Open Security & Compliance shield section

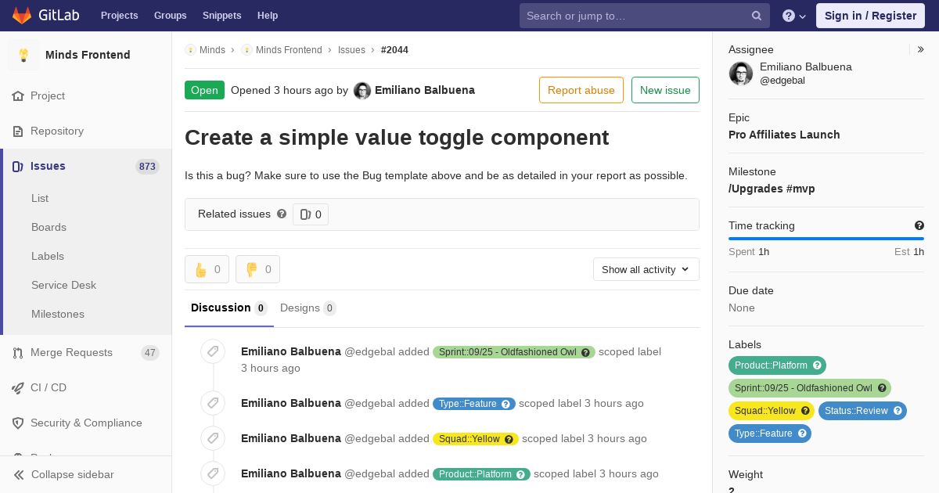(86, 423)
